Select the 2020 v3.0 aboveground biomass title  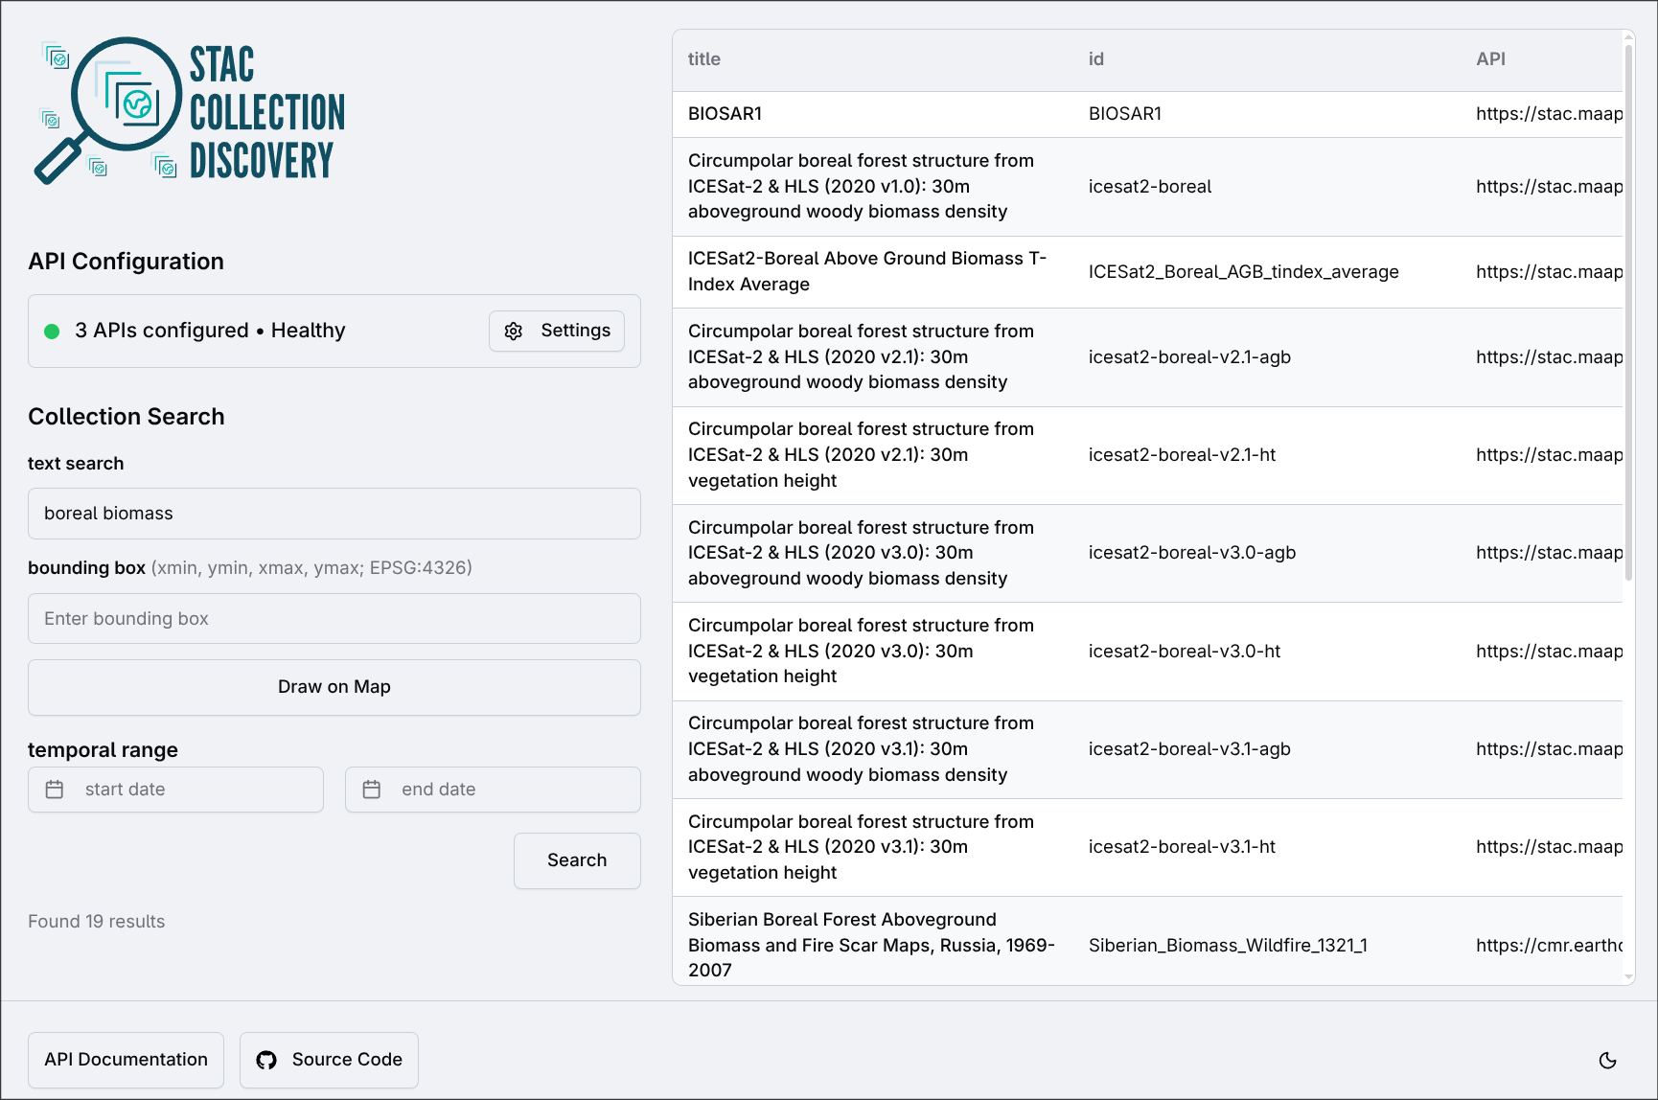(x=861, y=553)
